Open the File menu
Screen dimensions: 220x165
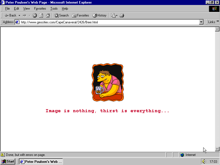click(x=7, y=9)
